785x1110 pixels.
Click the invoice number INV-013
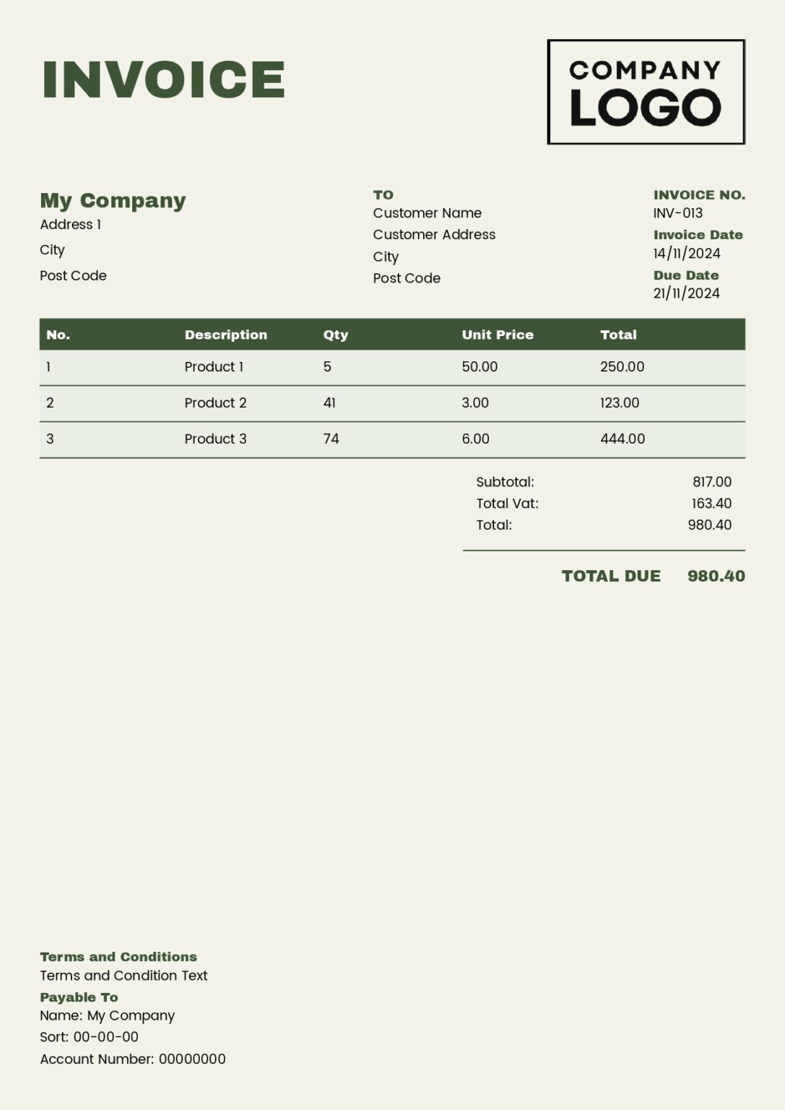point(677,213)
